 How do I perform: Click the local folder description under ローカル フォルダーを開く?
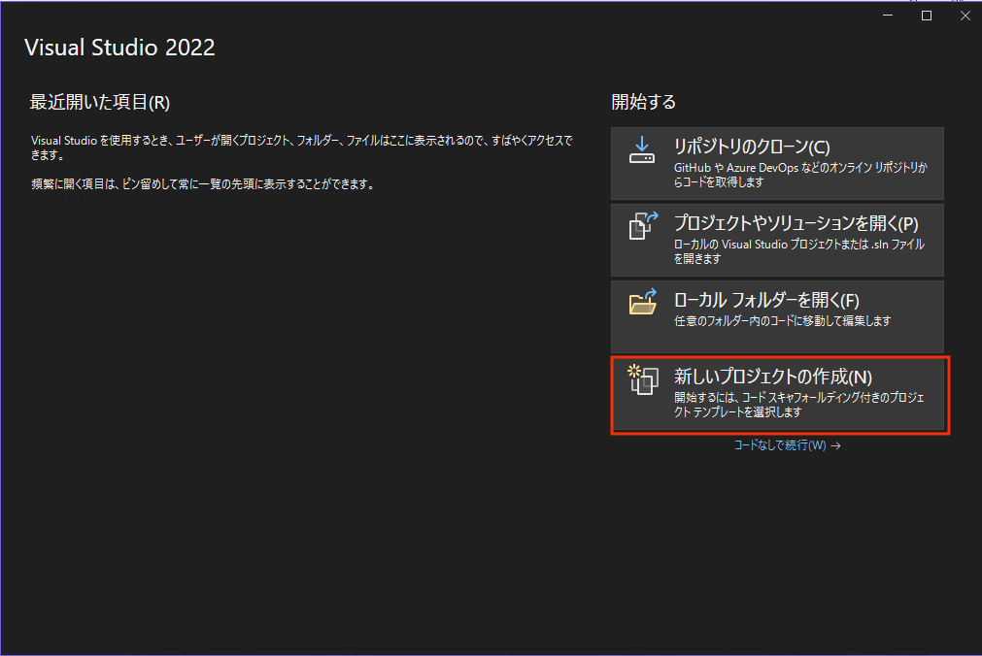point(782,320)
